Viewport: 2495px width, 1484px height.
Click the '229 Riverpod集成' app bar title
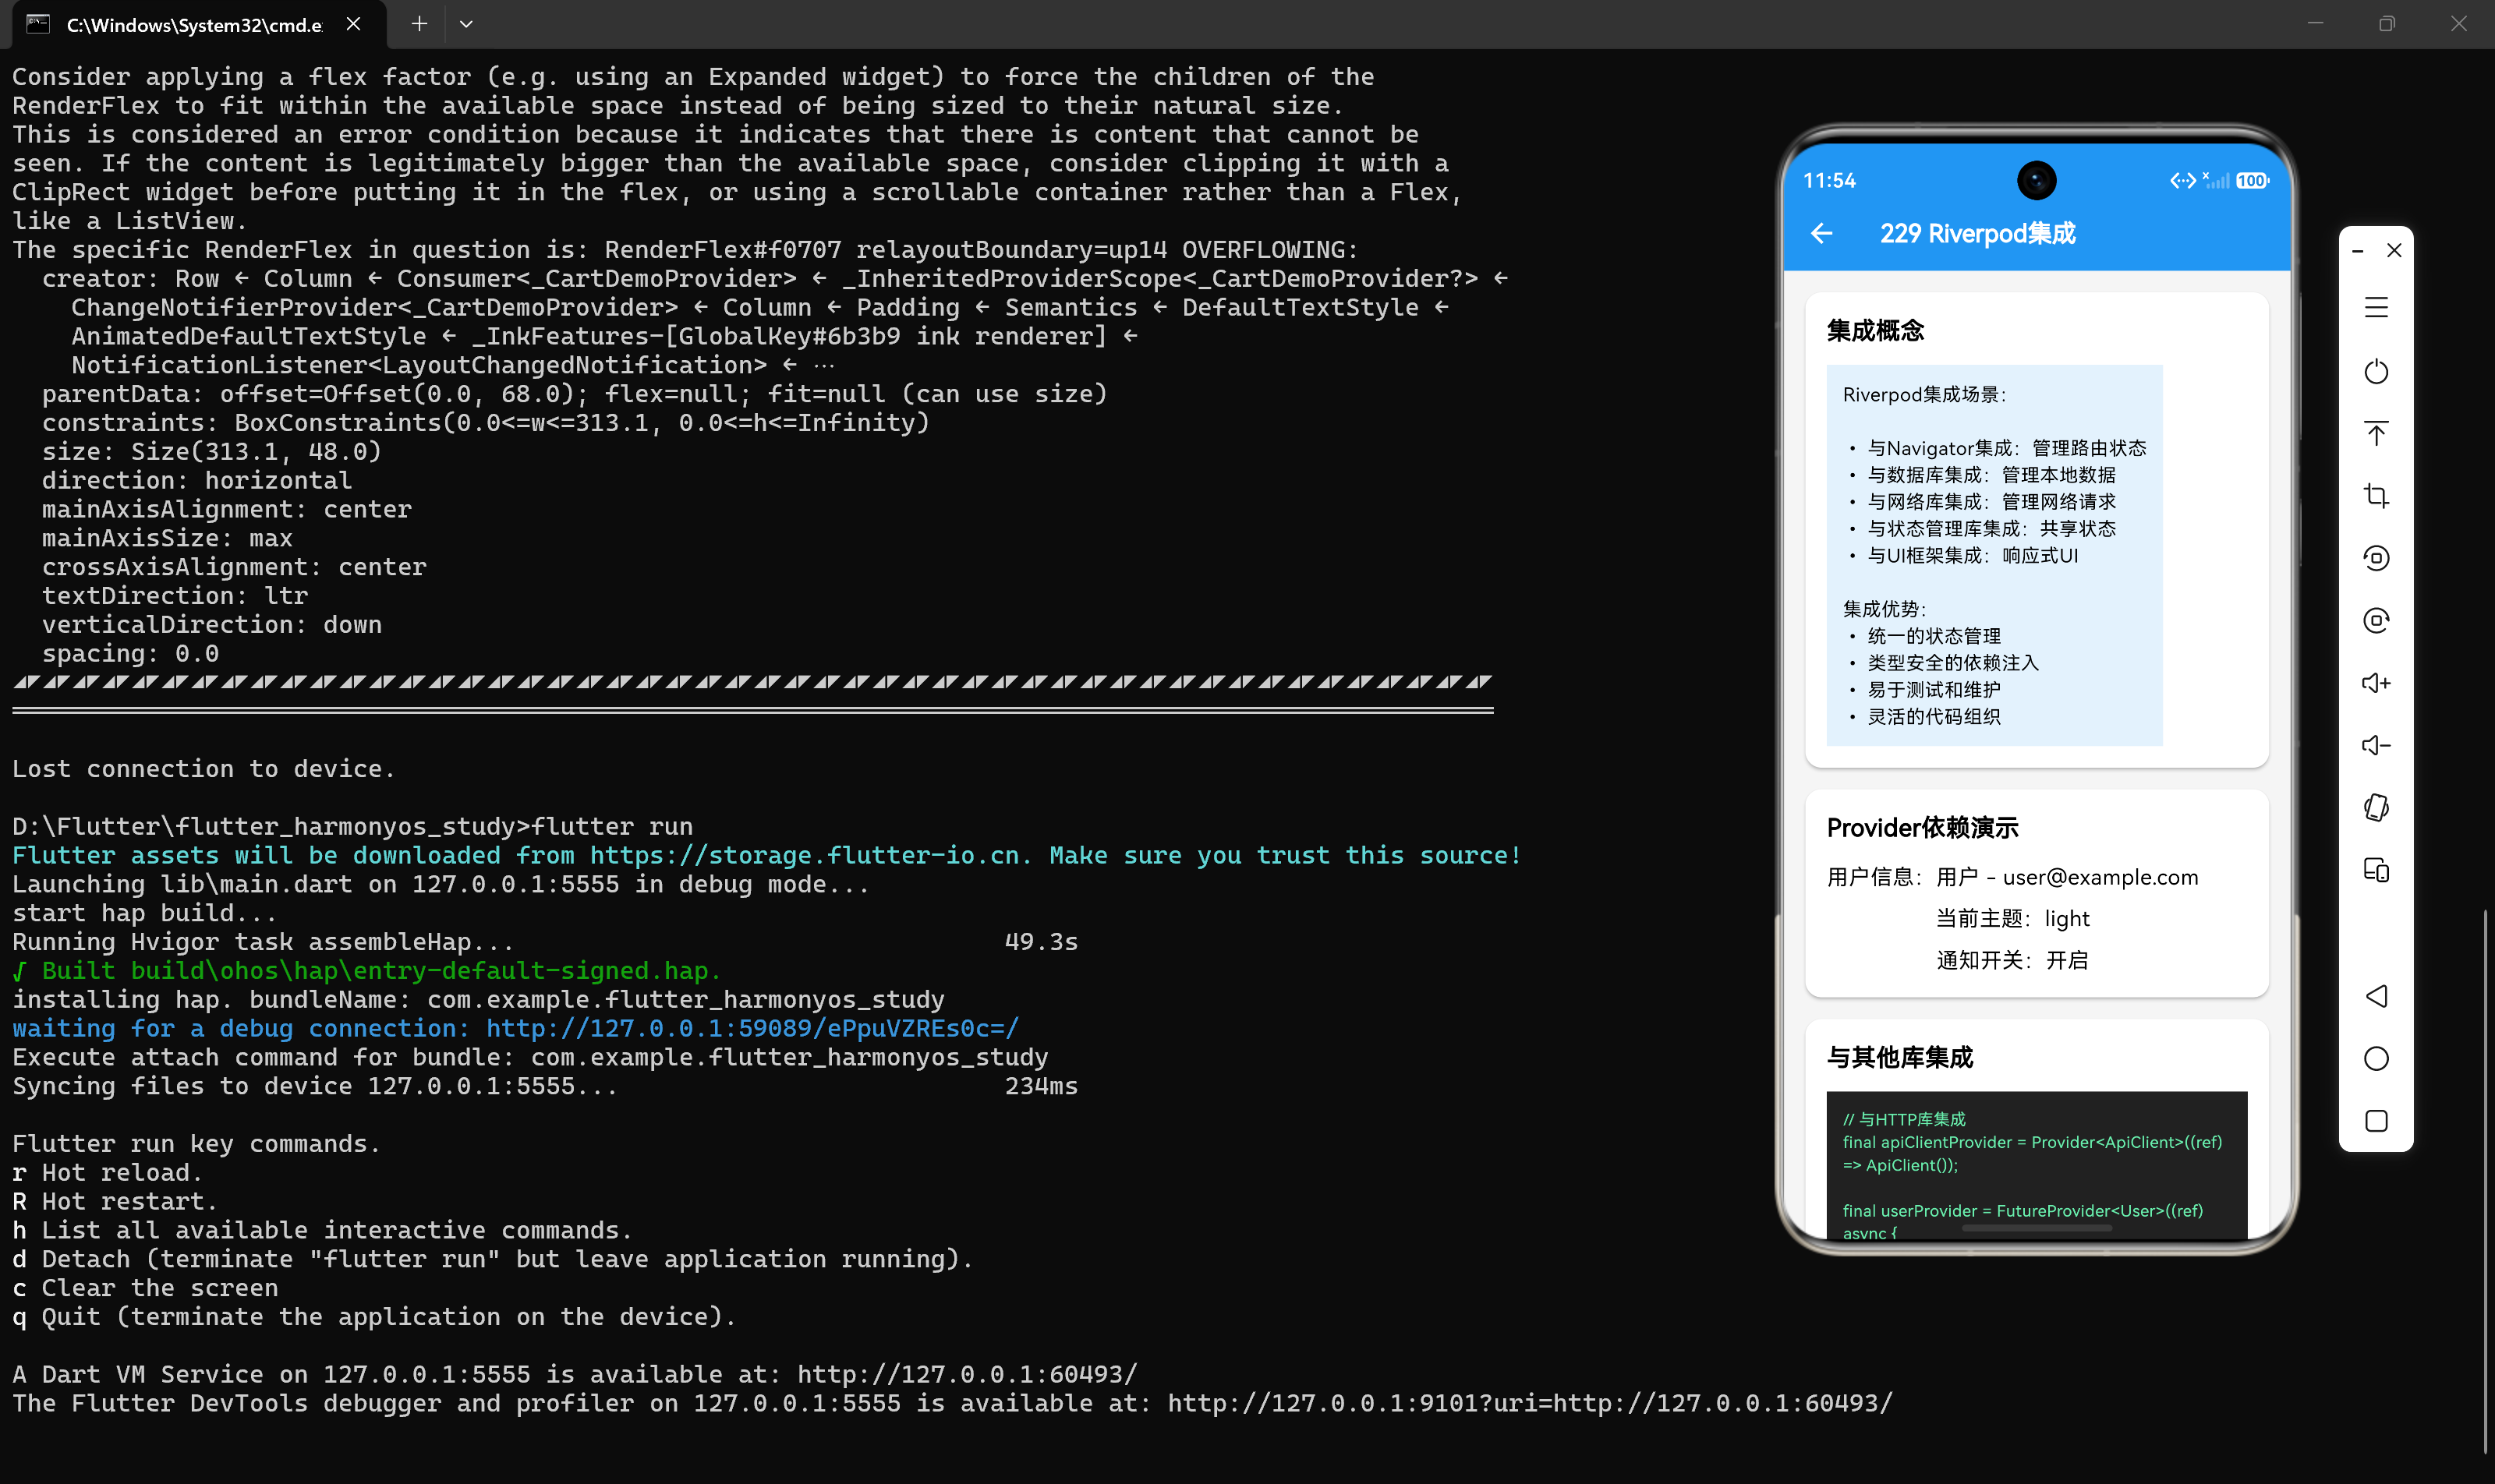[1977, 233]
